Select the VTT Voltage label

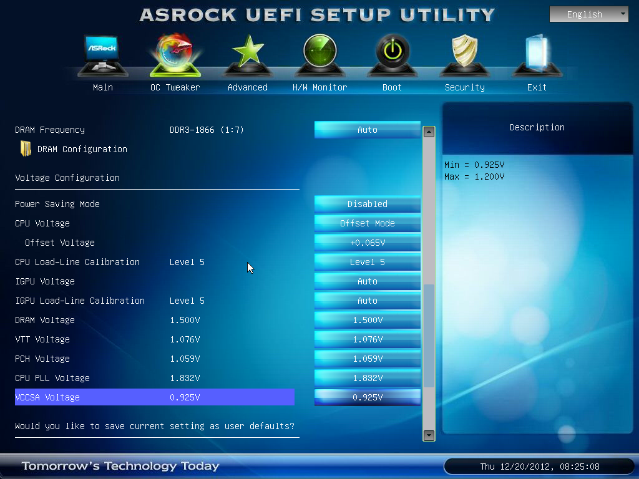point(42,339)
